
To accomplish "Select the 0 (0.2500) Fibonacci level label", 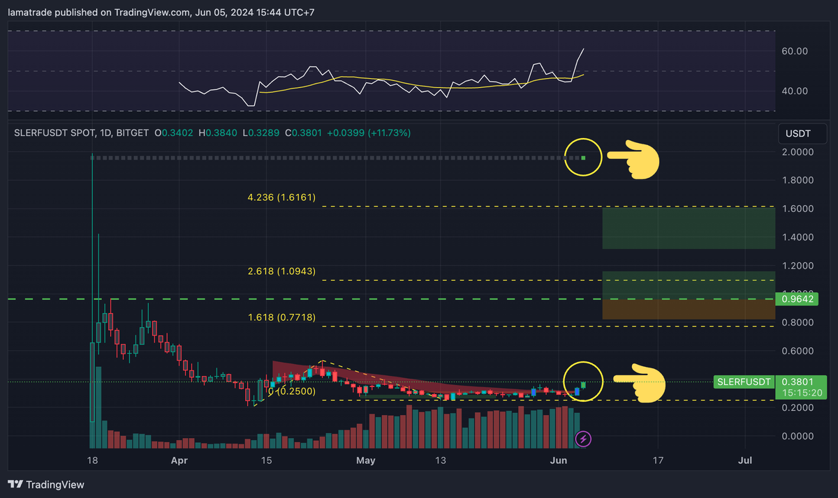I will (x=292, y=391).
